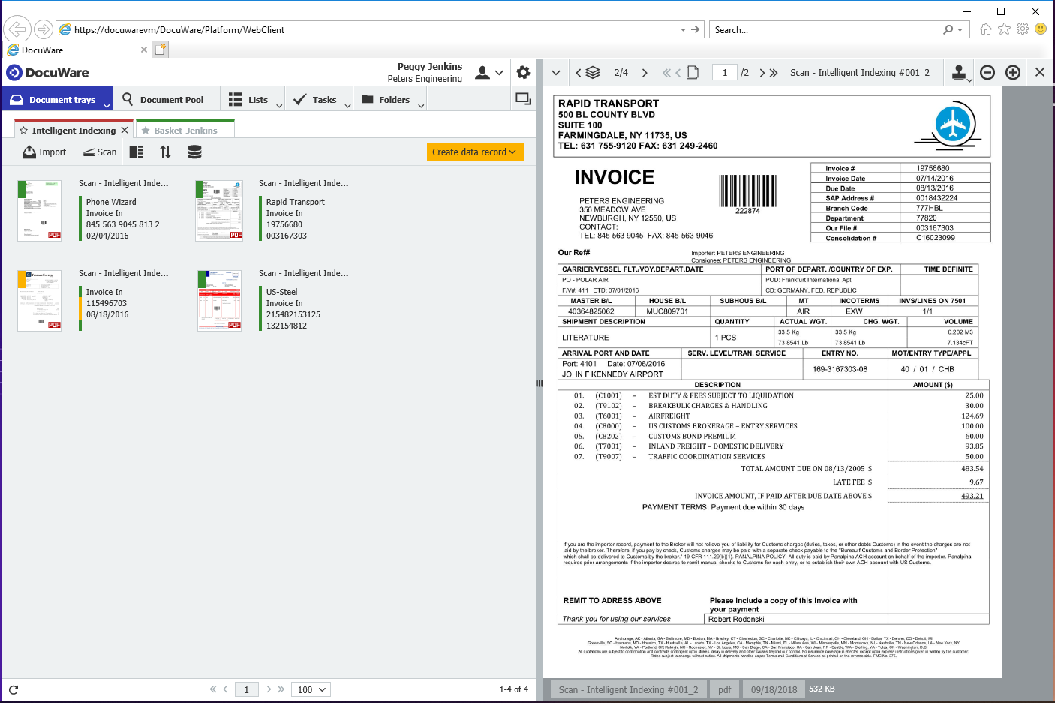Click the Scan button
The image size is (1055, 703).
tap(100, 152)
